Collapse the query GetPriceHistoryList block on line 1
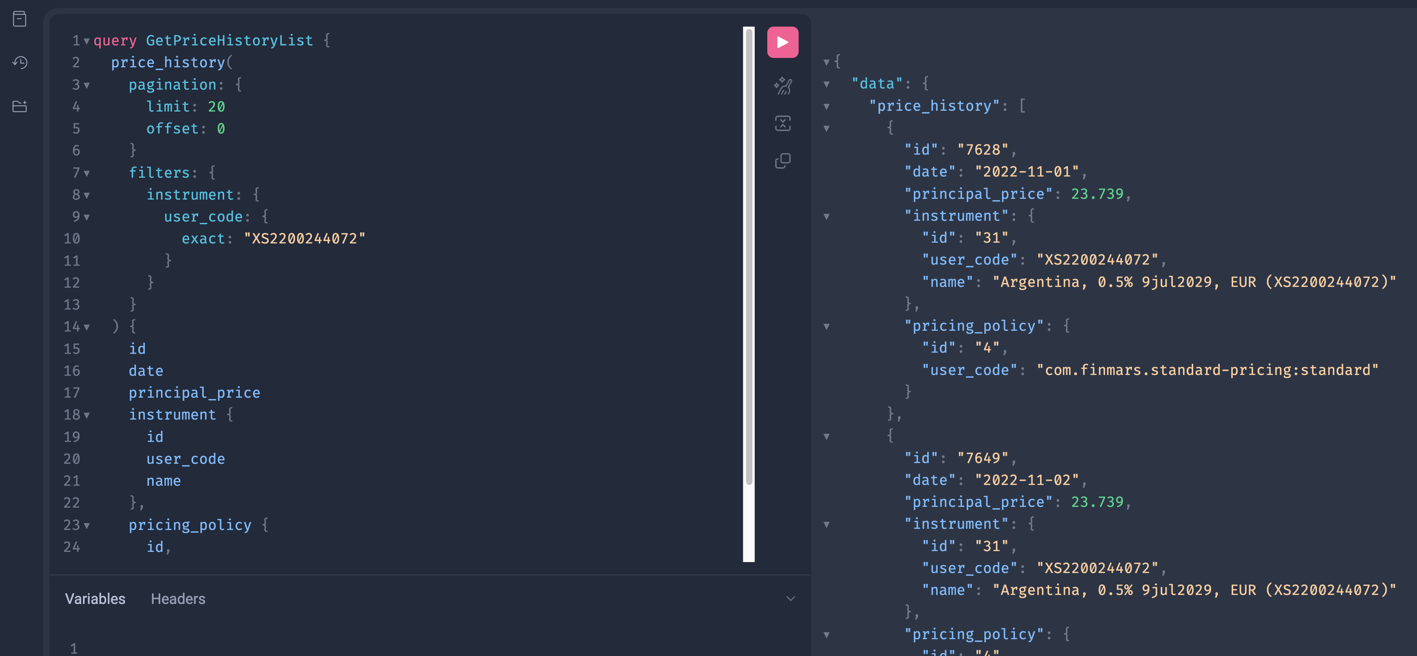Screen dimensions: 1417x656 86,41
